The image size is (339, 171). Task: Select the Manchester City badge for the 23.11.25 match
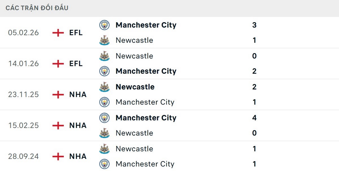pyautogui.click(x=105, y=102)
